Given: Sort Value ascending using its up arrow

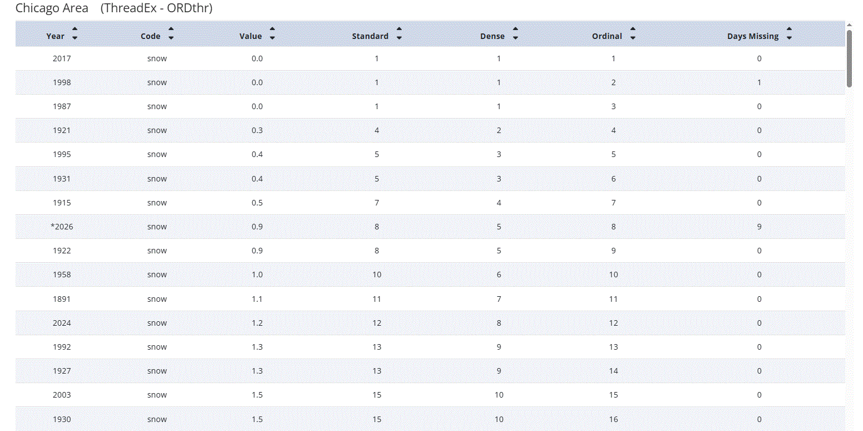Looking at the screenshot, I should (x=272, y=29).
